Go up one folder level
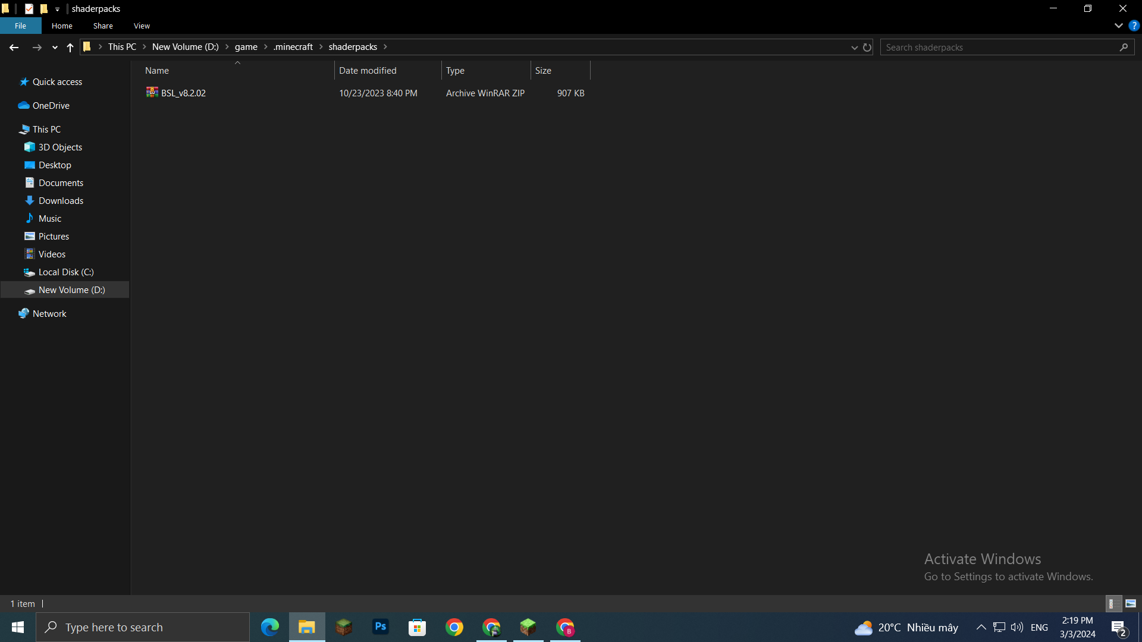Screen dimensions: 1142x642 pos(70,47)
